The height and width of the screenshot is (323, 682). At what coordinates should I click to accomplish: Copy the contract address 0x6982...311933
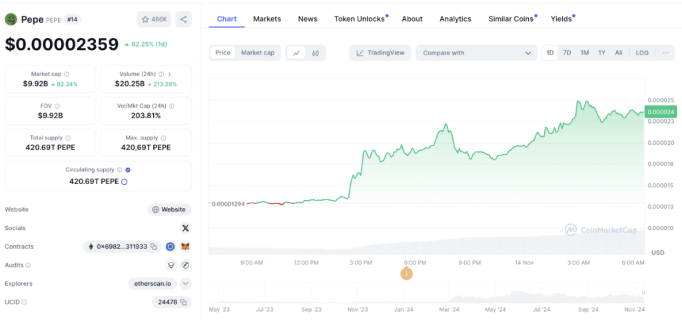(154, 247)
